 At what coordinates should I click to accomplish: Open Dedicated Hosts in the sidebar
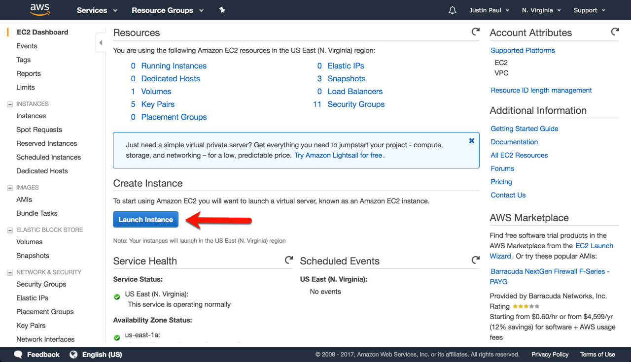[x=42, y=171]
